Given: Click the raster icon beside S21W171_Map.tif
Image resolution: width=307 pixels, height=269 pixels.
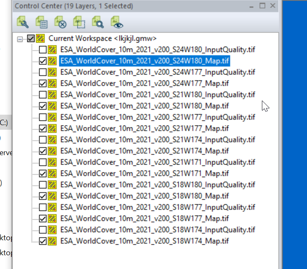Looking at the screenshot, I should 52,173.
